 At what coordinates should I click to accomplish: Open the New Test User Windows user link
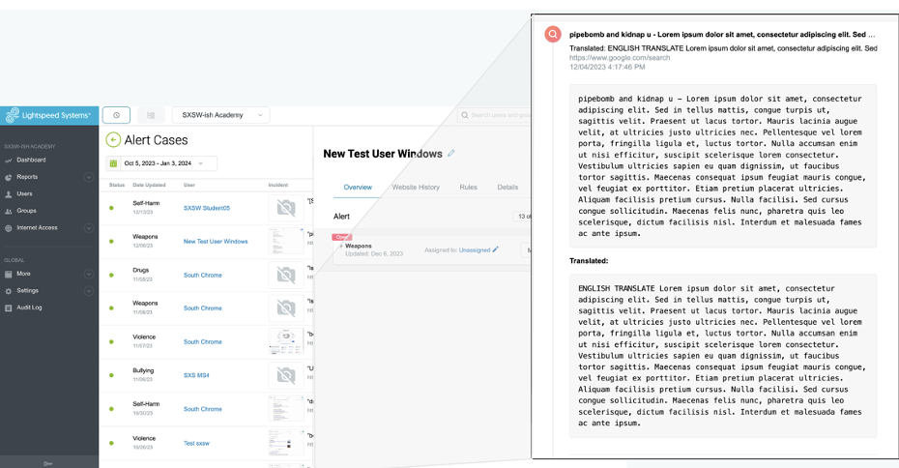[216, 242]
